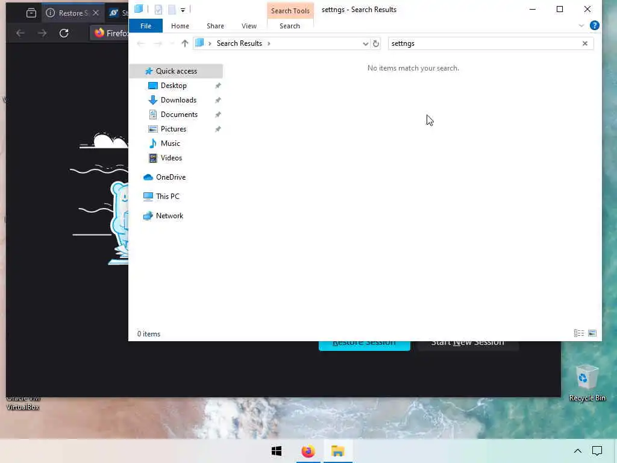Select the Restore Session Firefox tab
Image resolution: width=617 pixels, height=463 pixels.
click(x=72, y=13)
